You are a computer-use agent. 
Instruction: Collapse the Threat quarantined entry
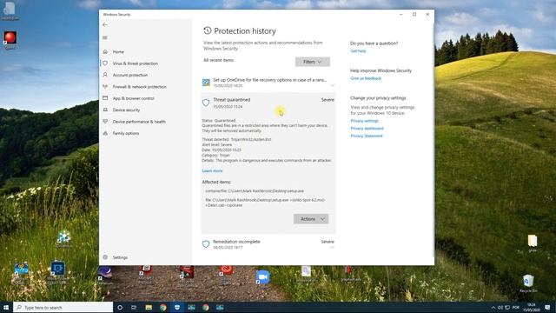pos(268,103)
